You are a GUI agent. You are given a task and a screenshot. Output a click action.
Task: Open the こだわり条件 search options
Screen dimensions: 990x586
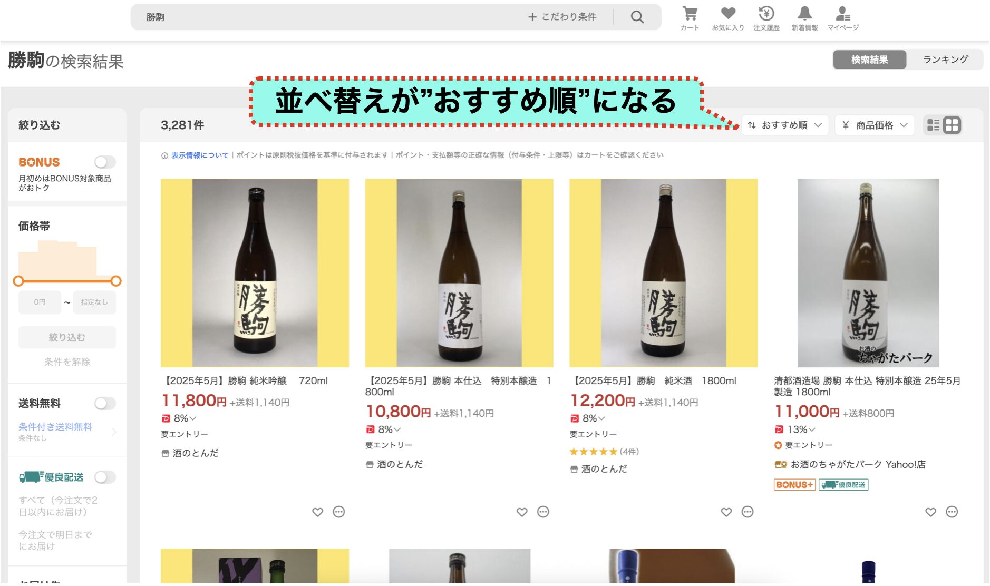pos(562,17)
